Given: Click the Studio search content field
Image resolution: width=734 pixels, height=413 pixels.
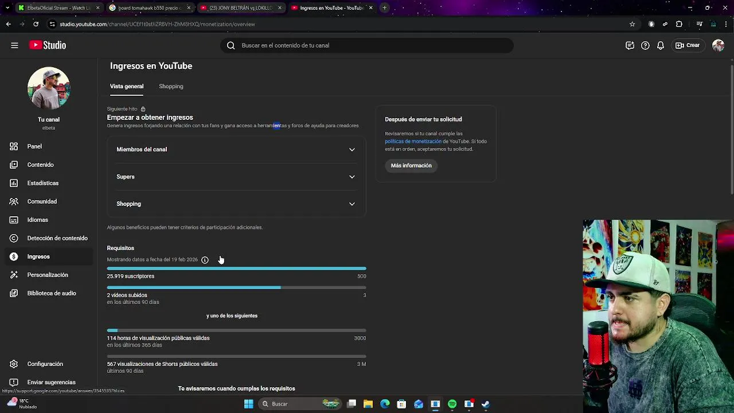Looking at the screenshot, I should coord(367,45).
